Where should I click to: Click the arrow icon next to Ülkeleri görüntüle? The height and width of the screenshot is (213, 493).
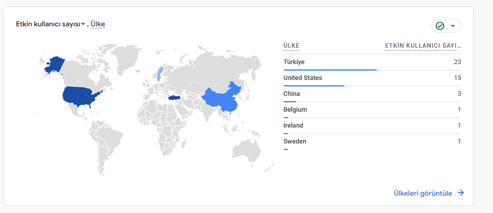click(461, 193)
